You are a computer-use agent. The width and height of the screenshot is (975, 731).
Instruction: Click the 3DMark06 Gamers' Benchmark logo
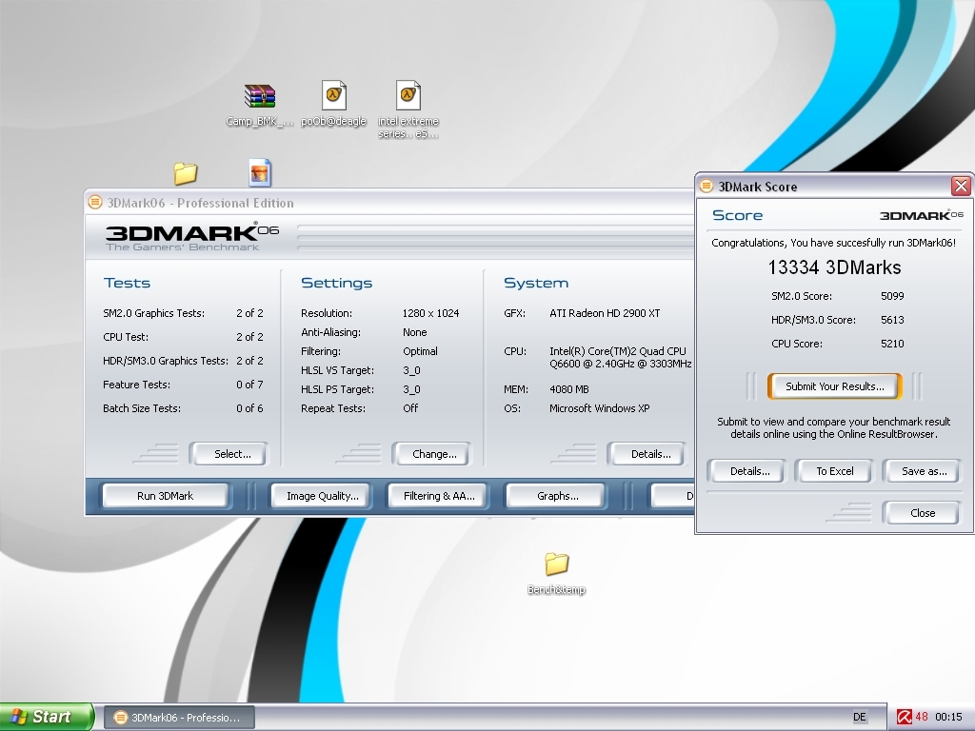point(192,236)
